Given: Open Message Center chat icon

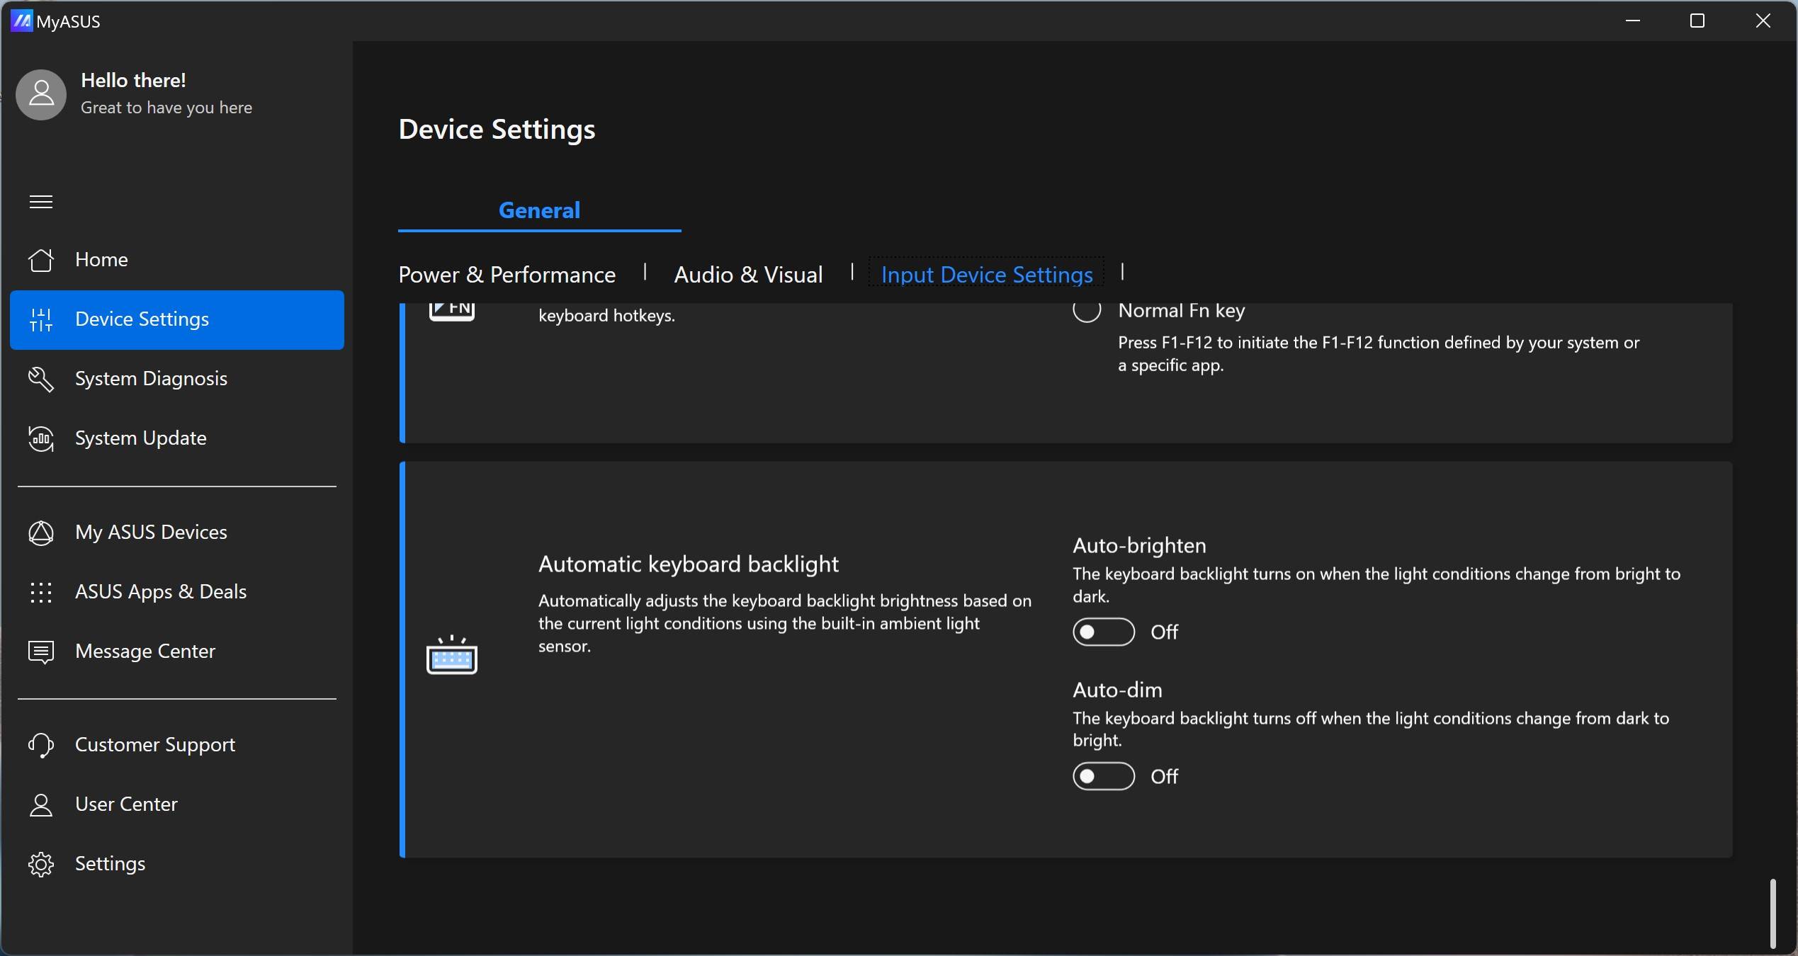Looking at the screenshot, I should [x=41, y=651].
